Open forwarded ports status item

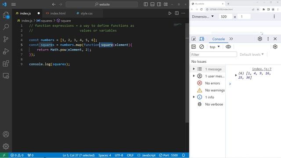click(x=30, y=155)
